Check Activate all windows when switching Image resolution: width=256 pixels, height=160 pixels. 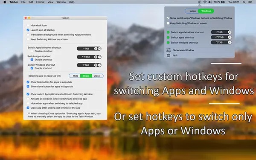click(28, 99)
